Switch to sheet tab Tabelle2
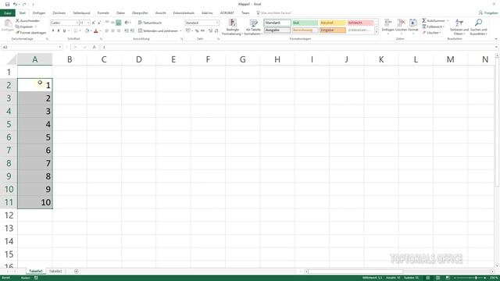The width and height of the screenshot is (500, 281). point(55,271)
